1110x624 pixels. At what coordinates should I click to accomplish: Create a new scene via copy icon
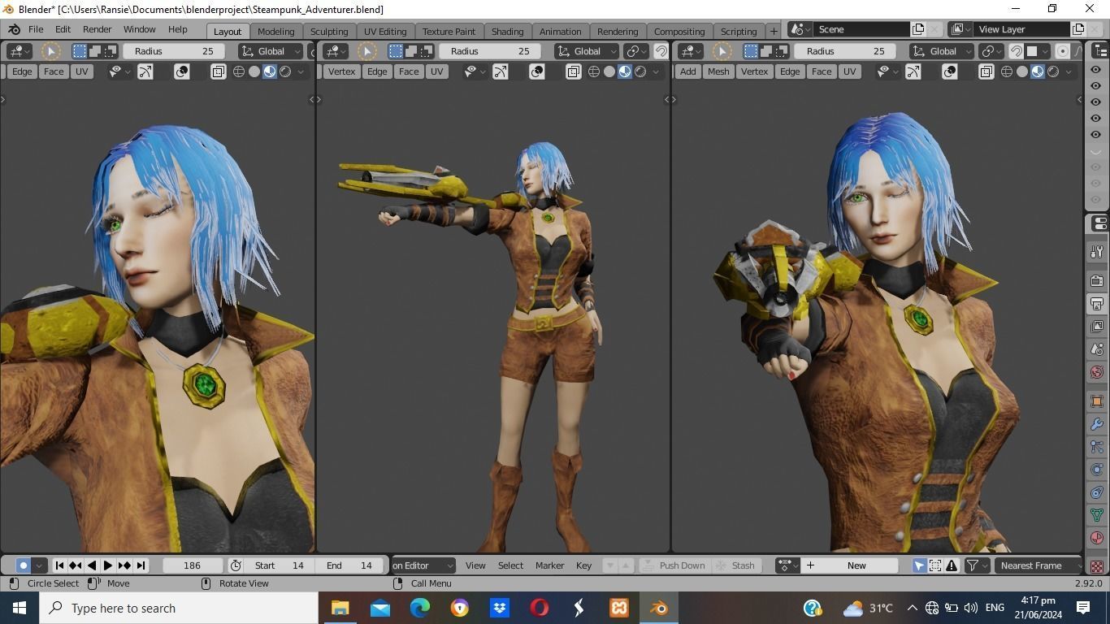tap(917, 29)
